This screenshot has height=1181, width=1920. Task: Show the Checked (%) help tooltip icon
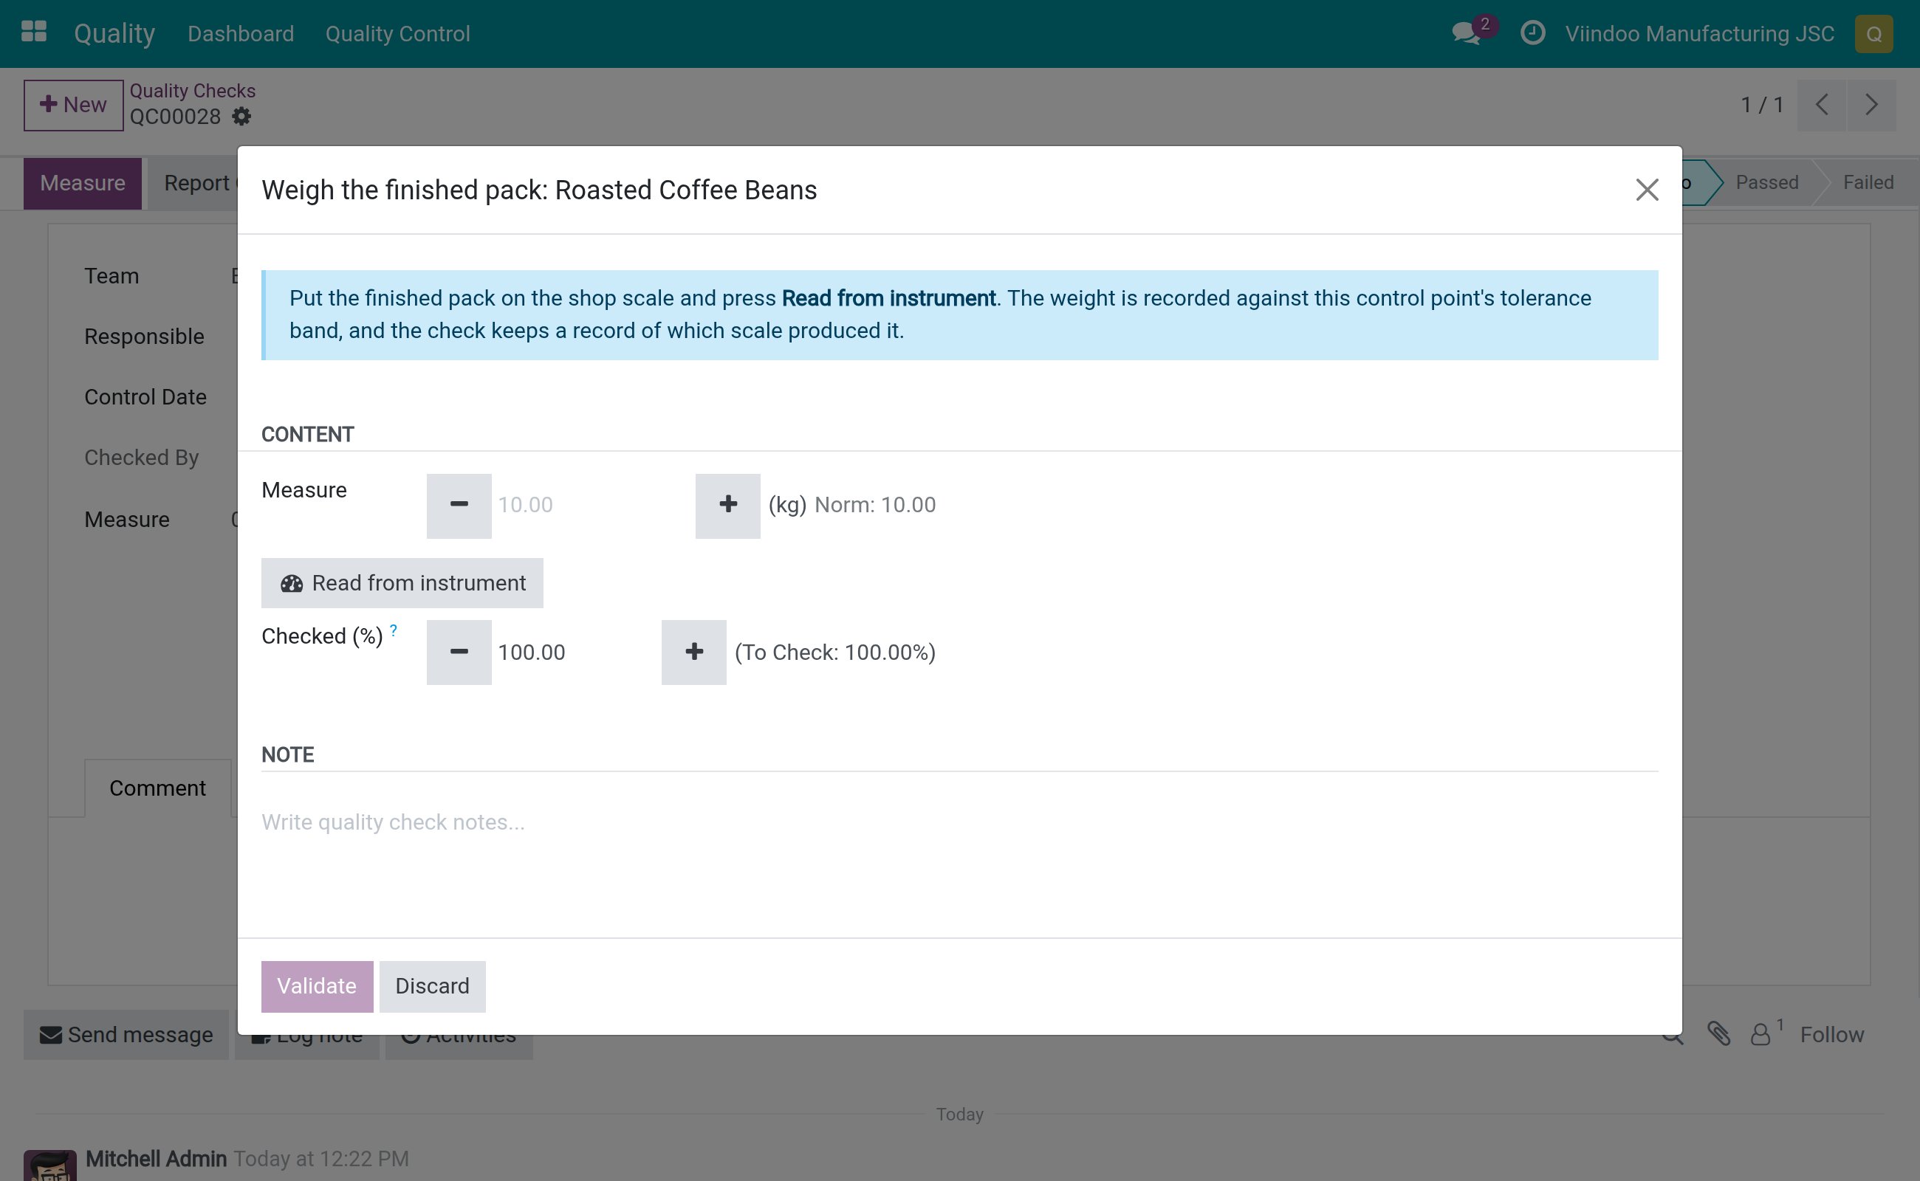(393, 630)
